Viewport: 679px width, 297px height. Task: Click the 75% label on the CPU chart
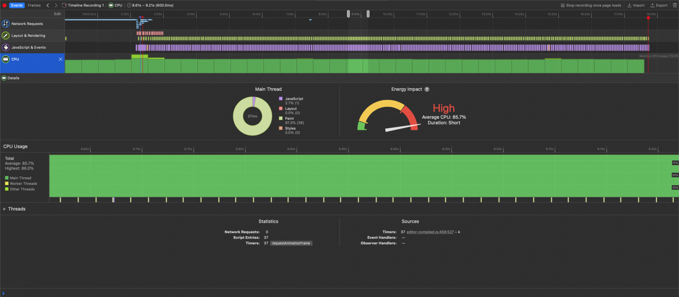[675, 163]
